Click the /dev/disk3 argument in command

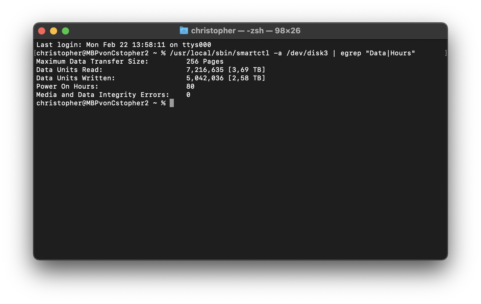(307, 53)
